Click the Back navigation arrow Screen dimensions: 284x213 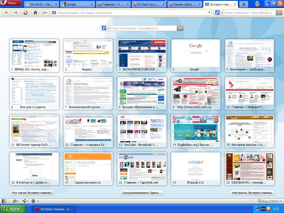tap(6, 13)
